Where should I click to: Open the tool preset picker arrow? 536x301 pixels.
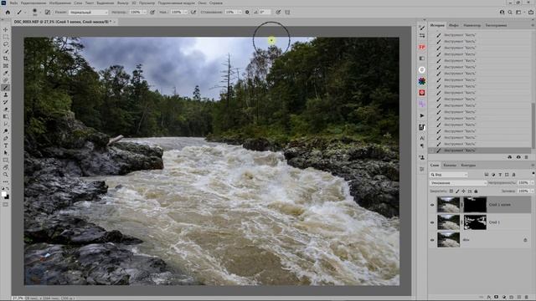24,13
